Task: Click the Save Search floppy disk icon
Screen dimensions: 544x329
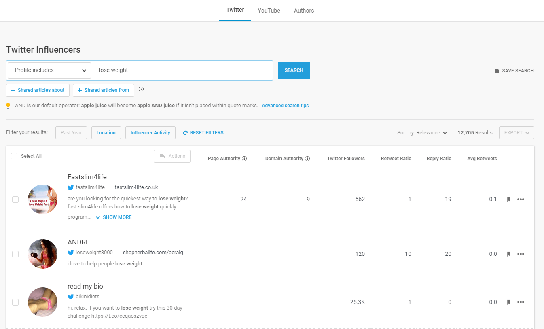Action: pyautogui.click(x=497, y=71)
